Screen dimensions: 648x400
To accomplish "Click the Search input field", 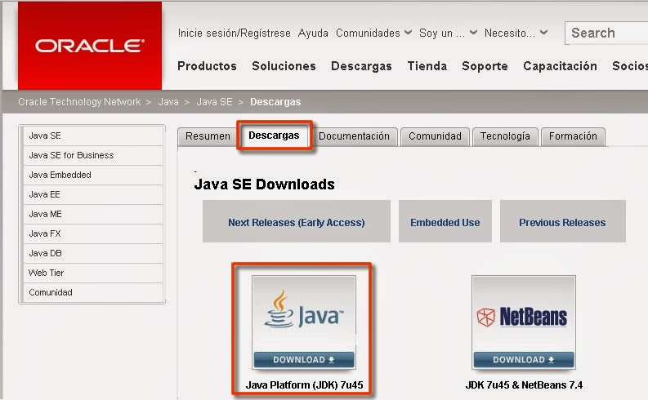I will tap(606, 33).
